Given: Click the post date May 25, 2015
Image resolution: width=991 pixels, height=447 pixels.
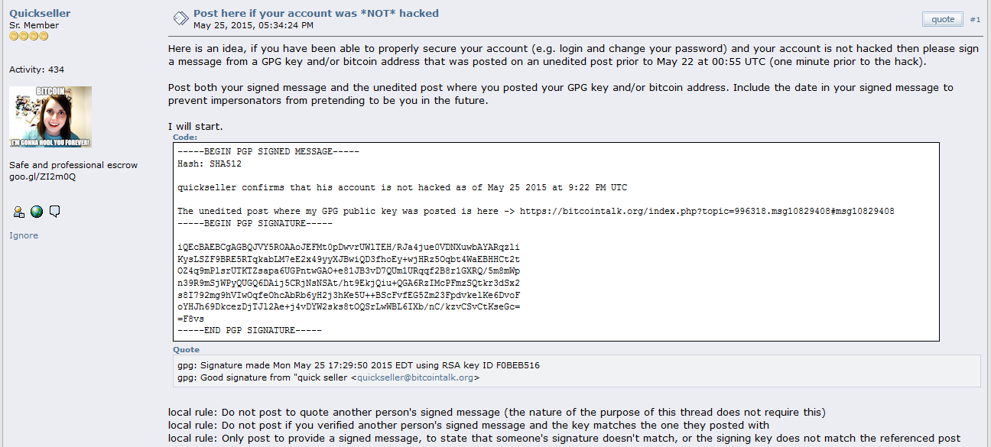Looking at the screenshot, I should pyautogui.click(x=253, y=25).
